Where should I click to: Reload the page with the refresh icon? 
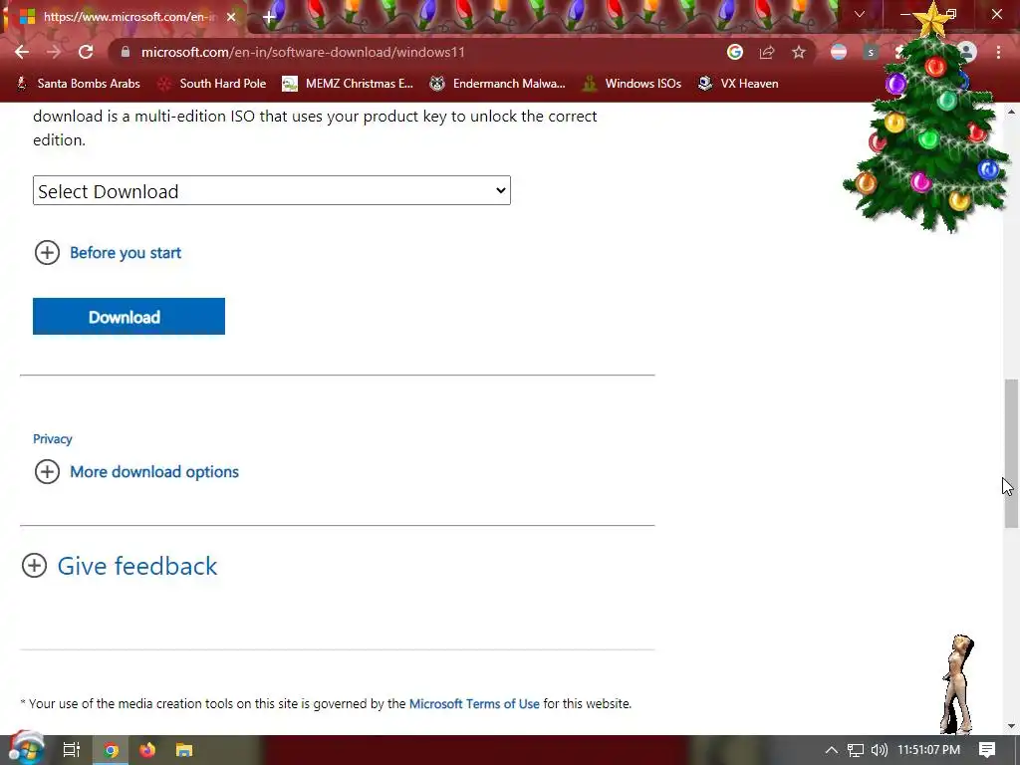coord(86,52)
